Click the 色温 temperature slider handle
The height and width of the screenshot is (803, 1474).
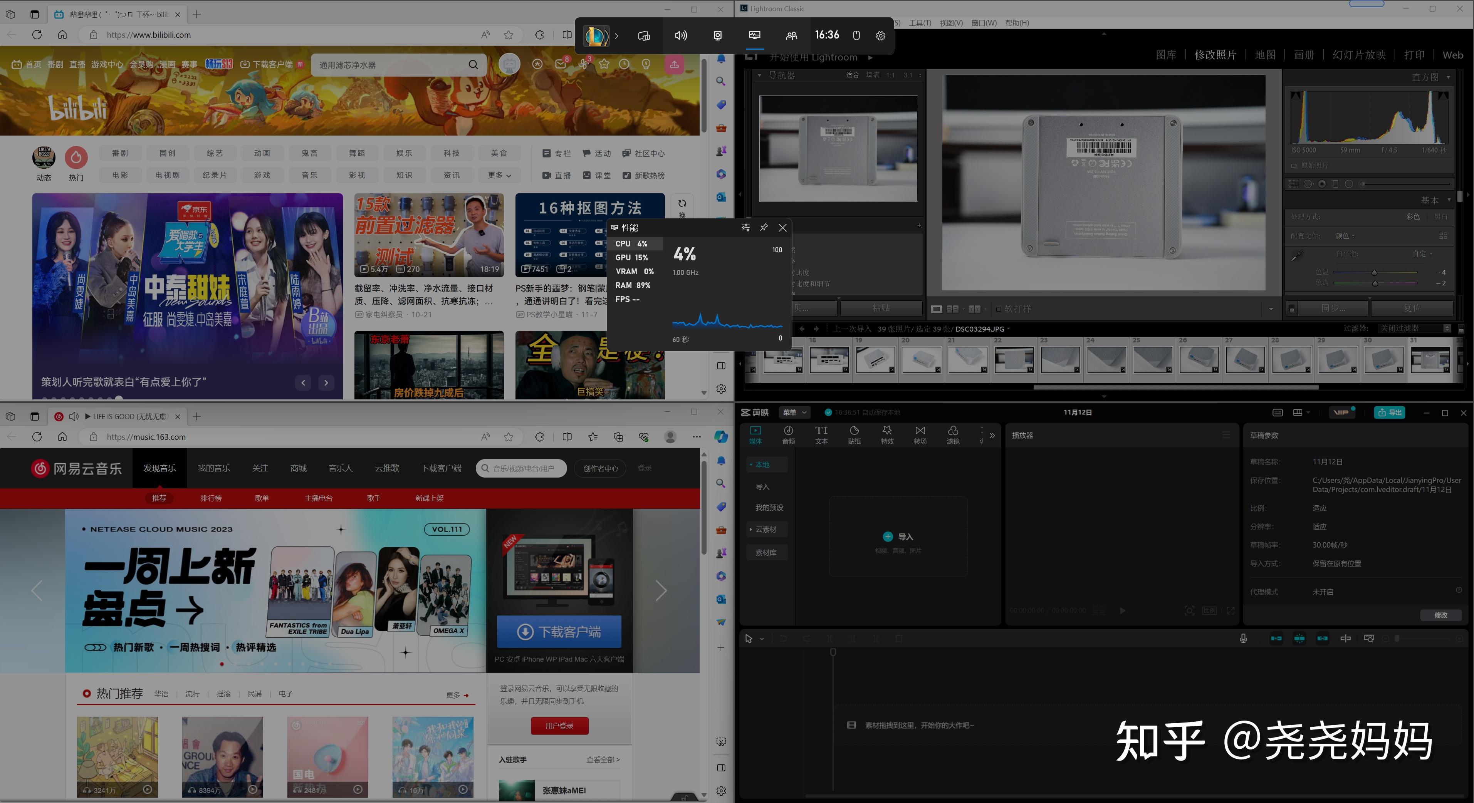pos(1374,273)
